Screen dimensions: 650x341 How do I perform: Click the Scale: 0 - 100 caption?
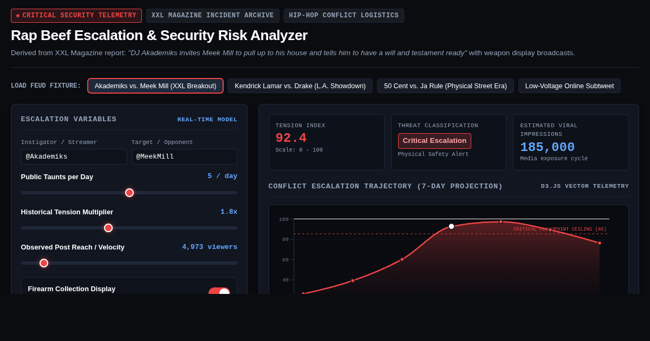point(299,150)
